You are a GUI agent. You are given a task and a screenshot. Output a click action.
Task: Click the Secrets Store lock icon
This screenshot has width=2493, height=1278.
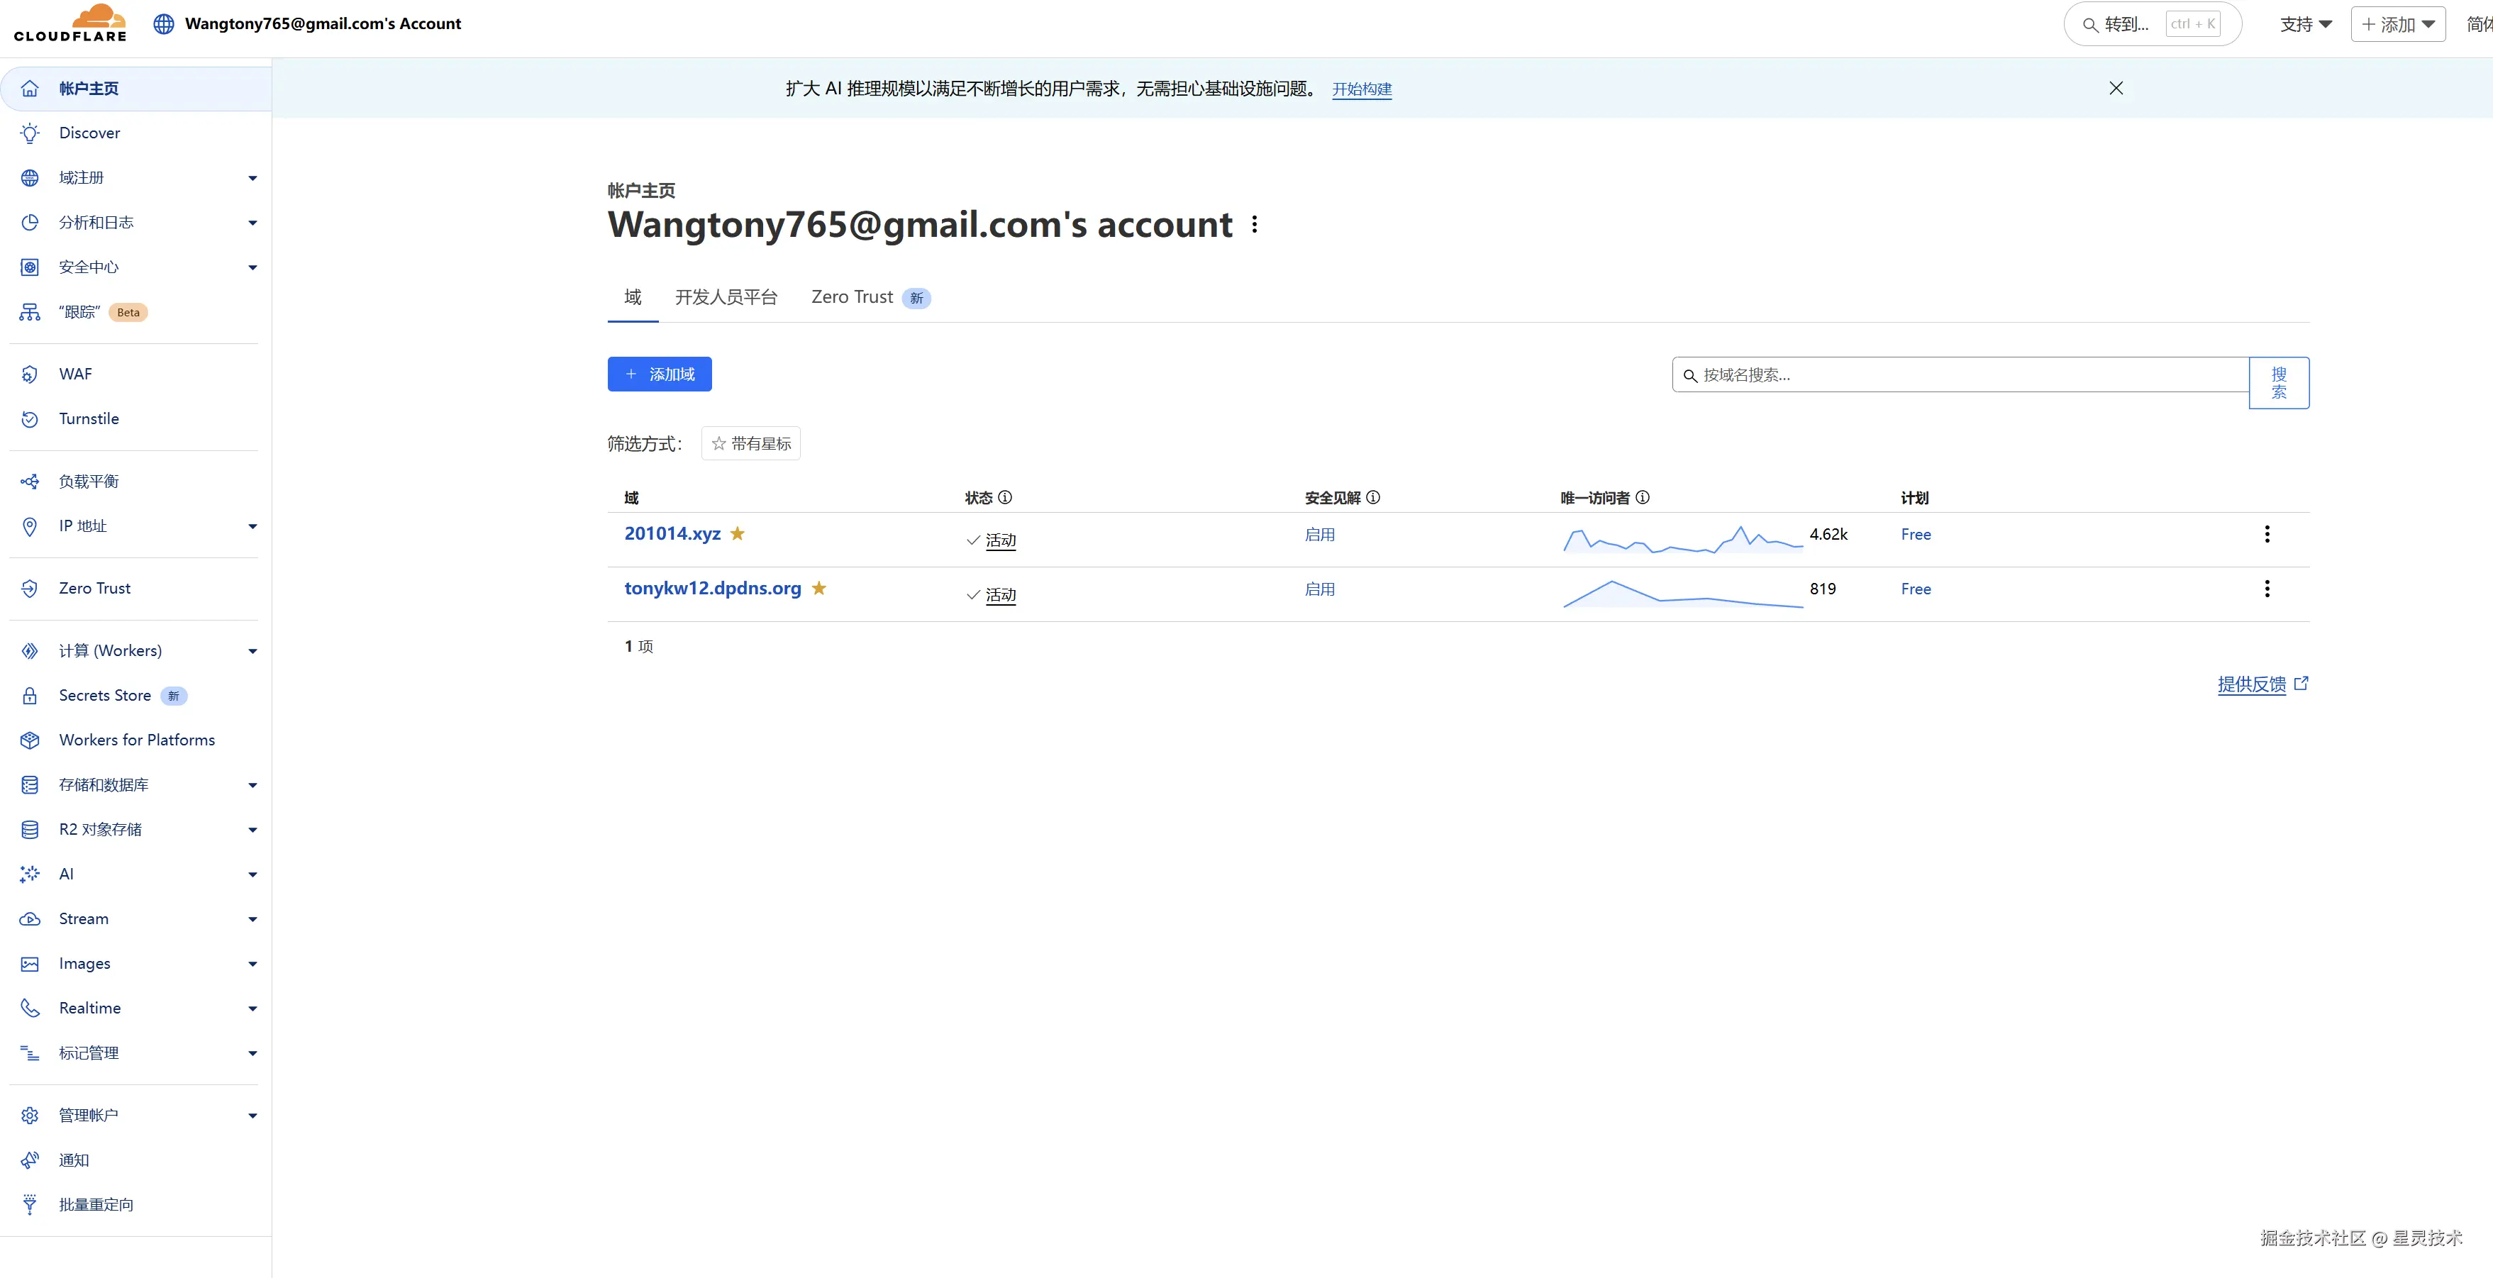click(30, 696)
